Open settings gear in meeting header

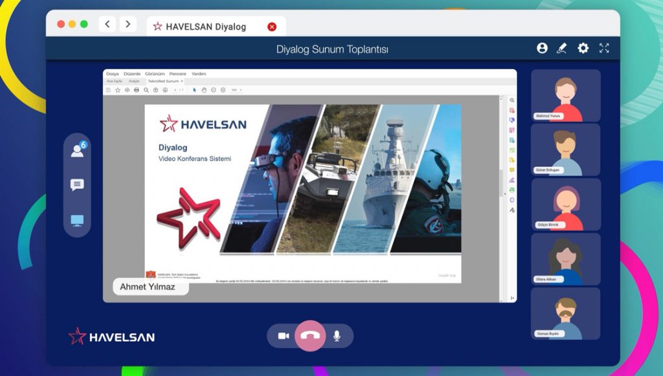click(583, 49)
